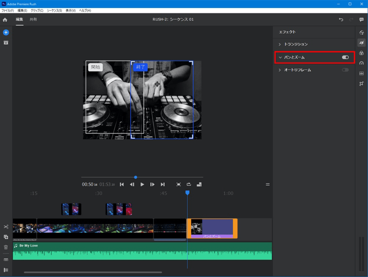368x277 pixels.
Task: Select the 終了 frame label in preview
Action: 140,67
